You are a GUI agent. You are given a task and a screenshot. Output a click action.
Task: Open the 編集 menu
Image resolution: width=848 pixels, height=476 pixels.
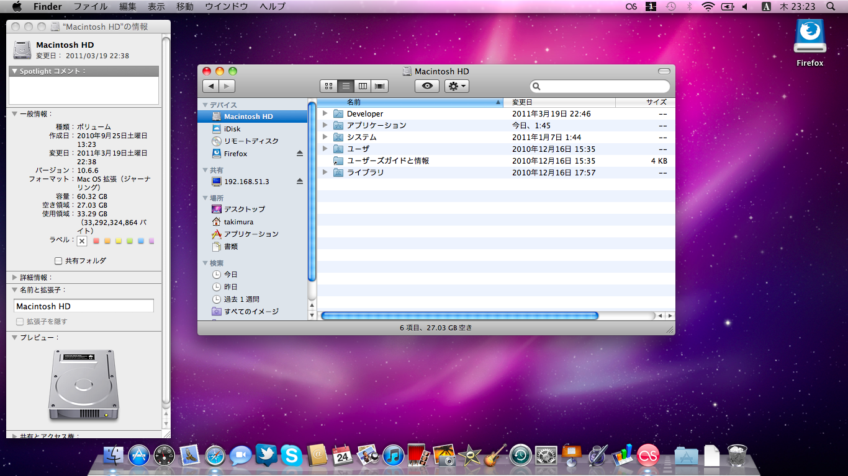pos(128,6)
